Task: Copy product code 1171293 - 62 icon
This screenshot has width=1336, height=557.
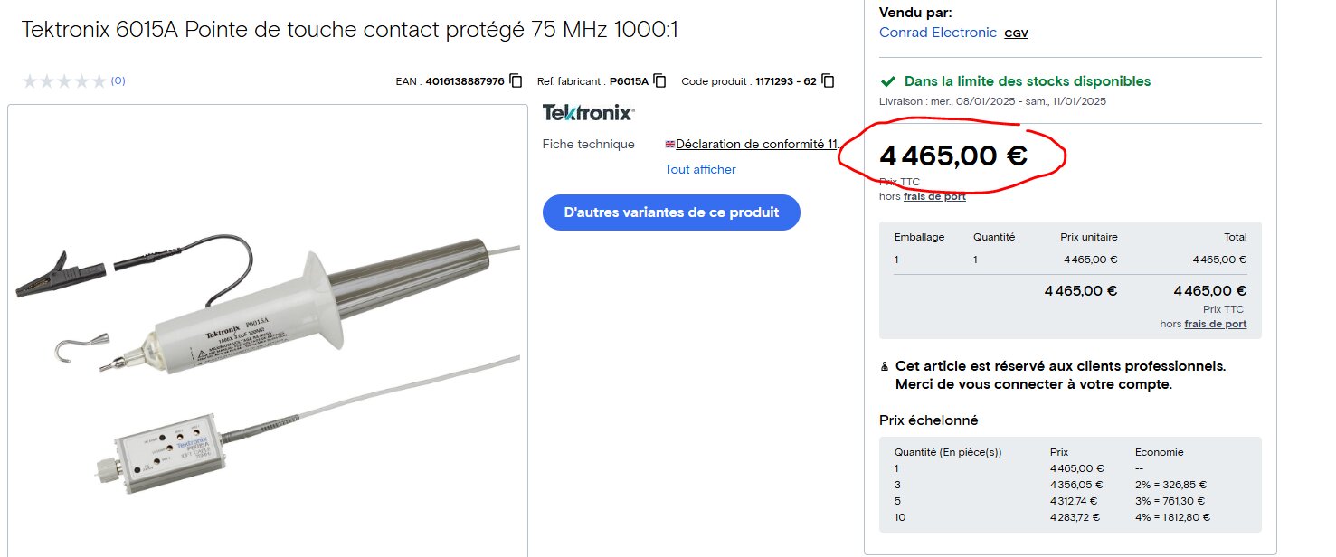Action: [828, 80]
